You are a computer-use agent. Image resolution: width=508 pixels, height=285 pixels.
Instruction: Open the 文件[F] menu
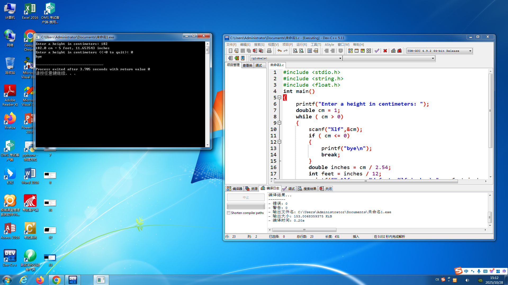(231, 45)
